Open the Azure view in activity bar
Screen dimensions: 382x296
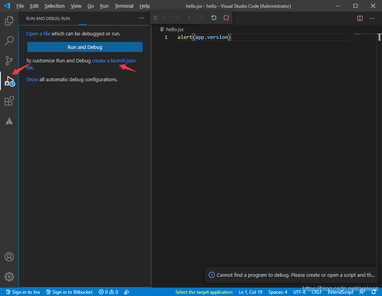(x=9, y=121)
